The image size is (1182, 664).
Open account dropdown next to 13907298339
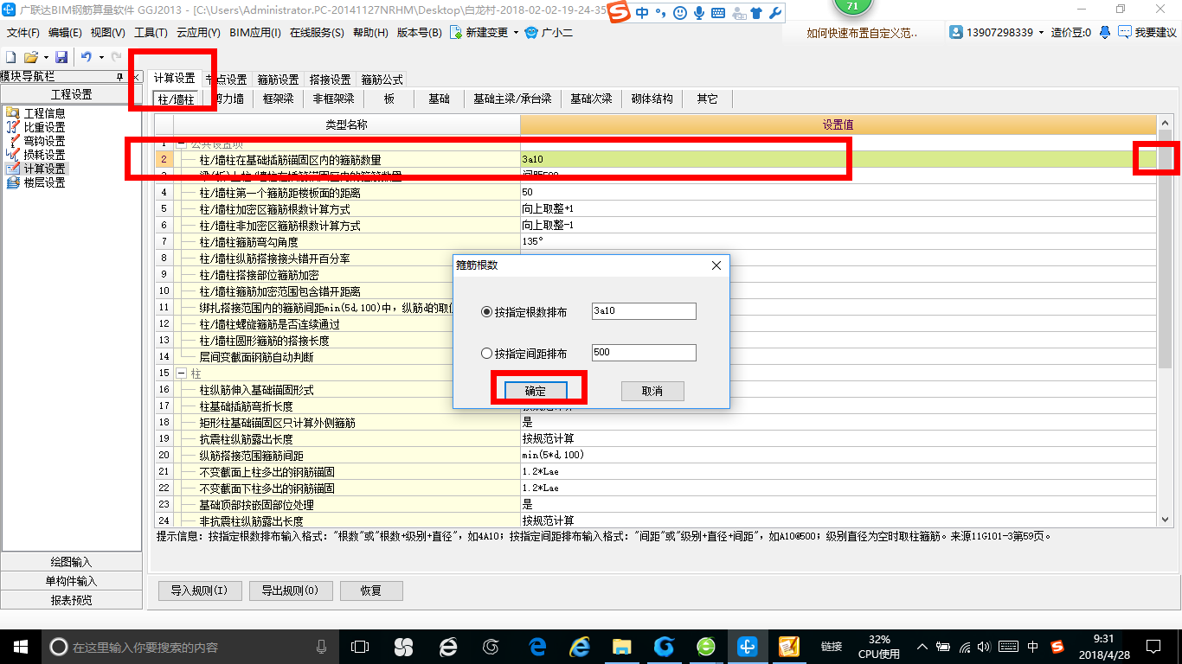tap(1041, 32)
